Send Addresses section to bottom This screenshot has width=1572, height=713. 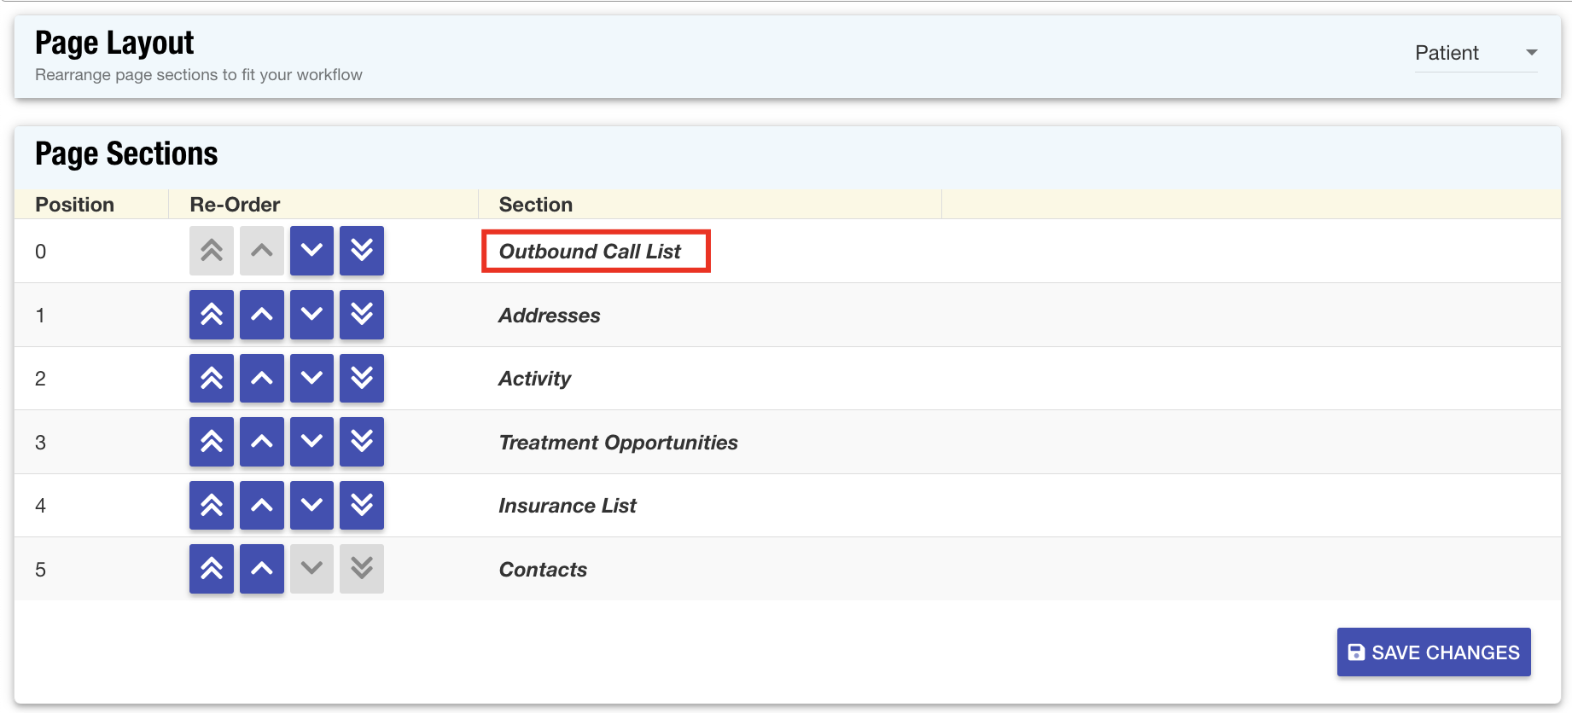coord(362,315)
